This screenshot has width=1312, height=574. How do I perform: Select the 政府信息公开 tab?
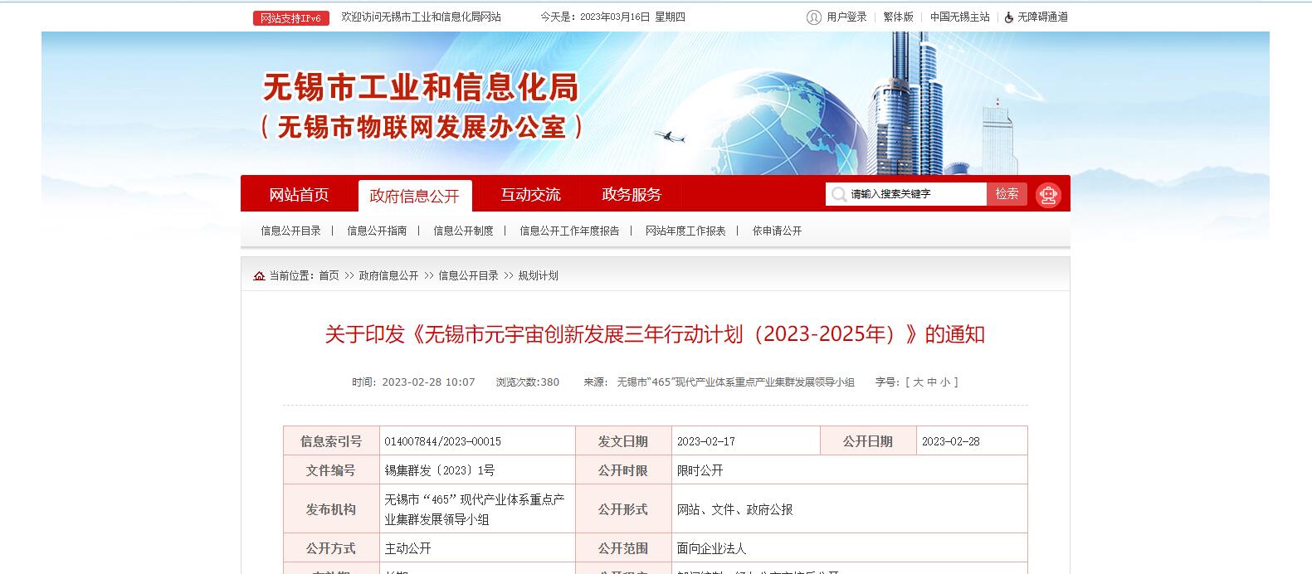pos(414,196)
